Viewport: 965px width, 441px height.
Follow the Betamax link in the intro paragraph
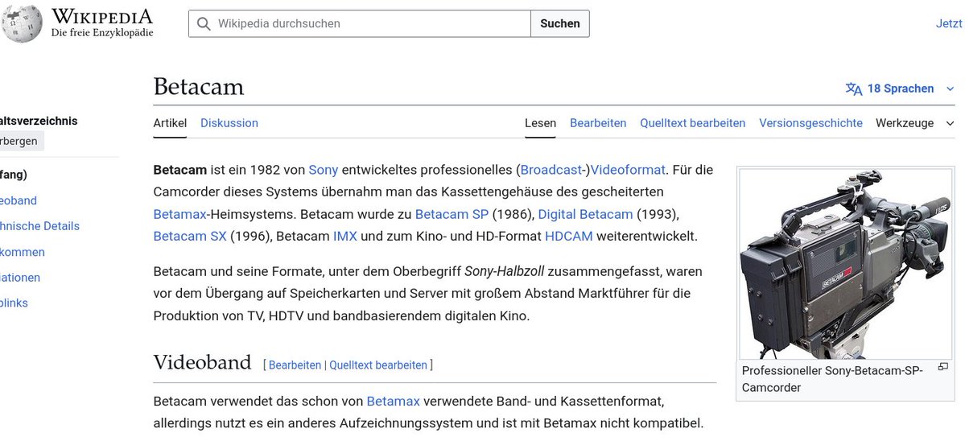point(179,214)
